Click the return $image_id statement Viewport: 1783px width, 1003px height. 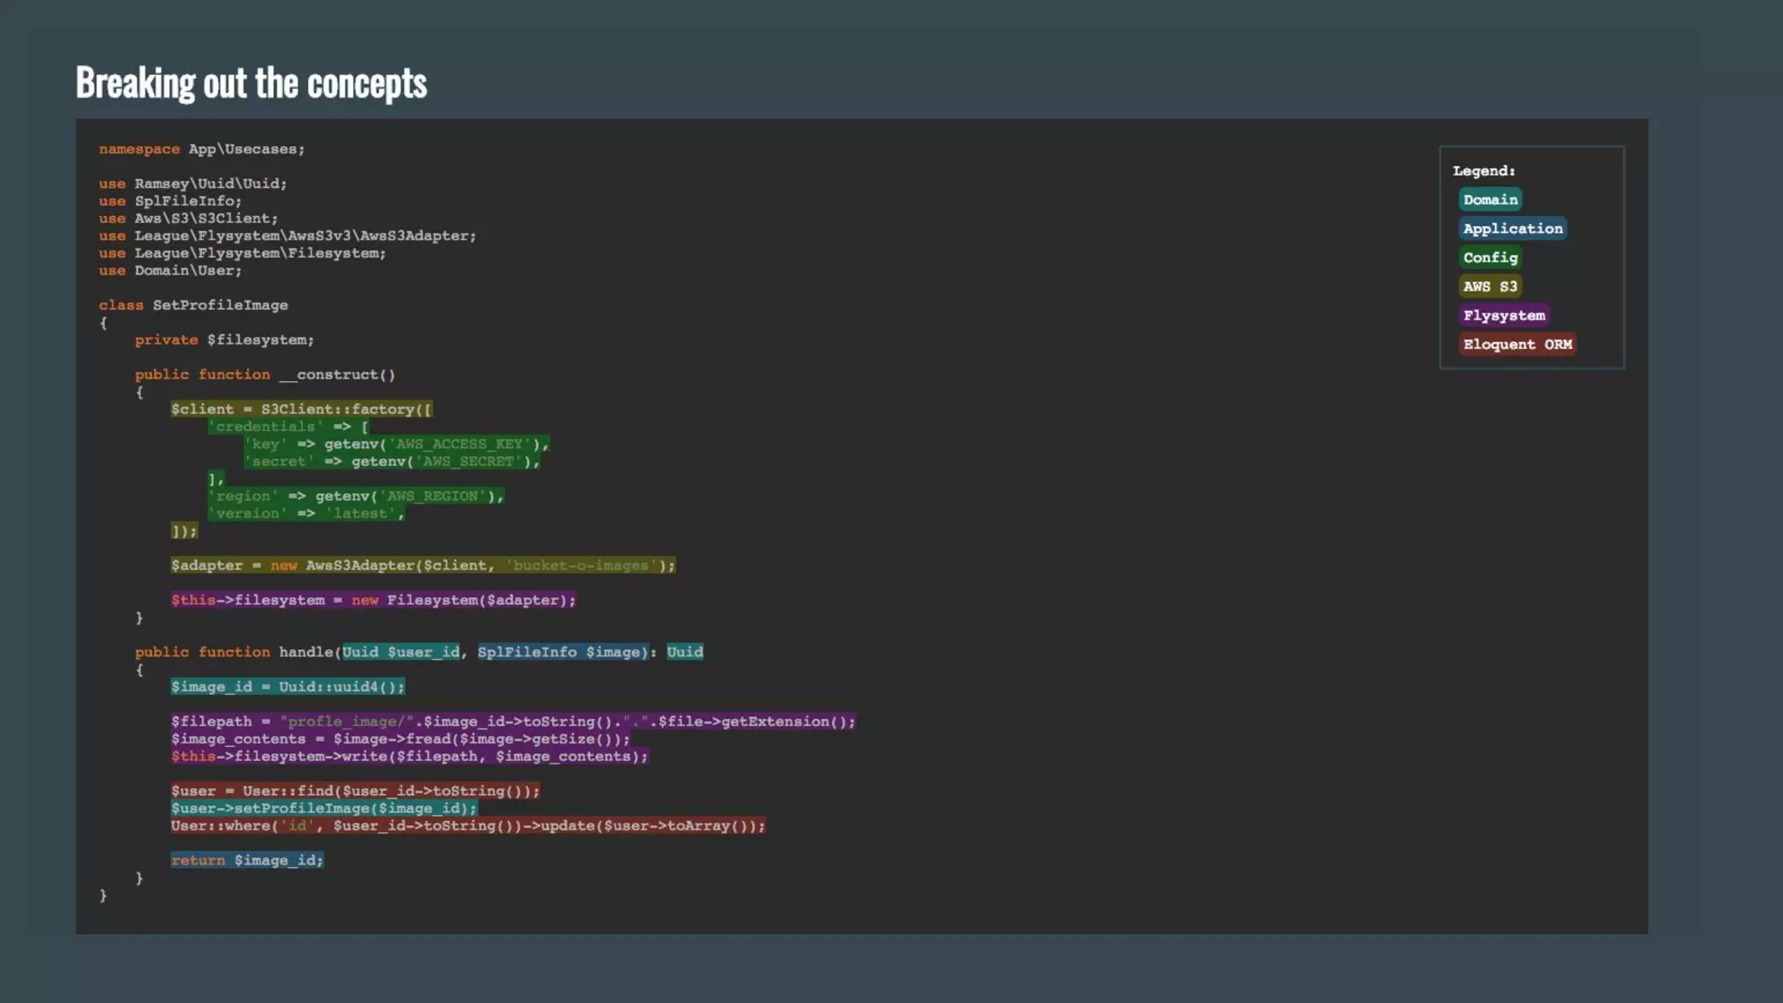click(247, 860)
